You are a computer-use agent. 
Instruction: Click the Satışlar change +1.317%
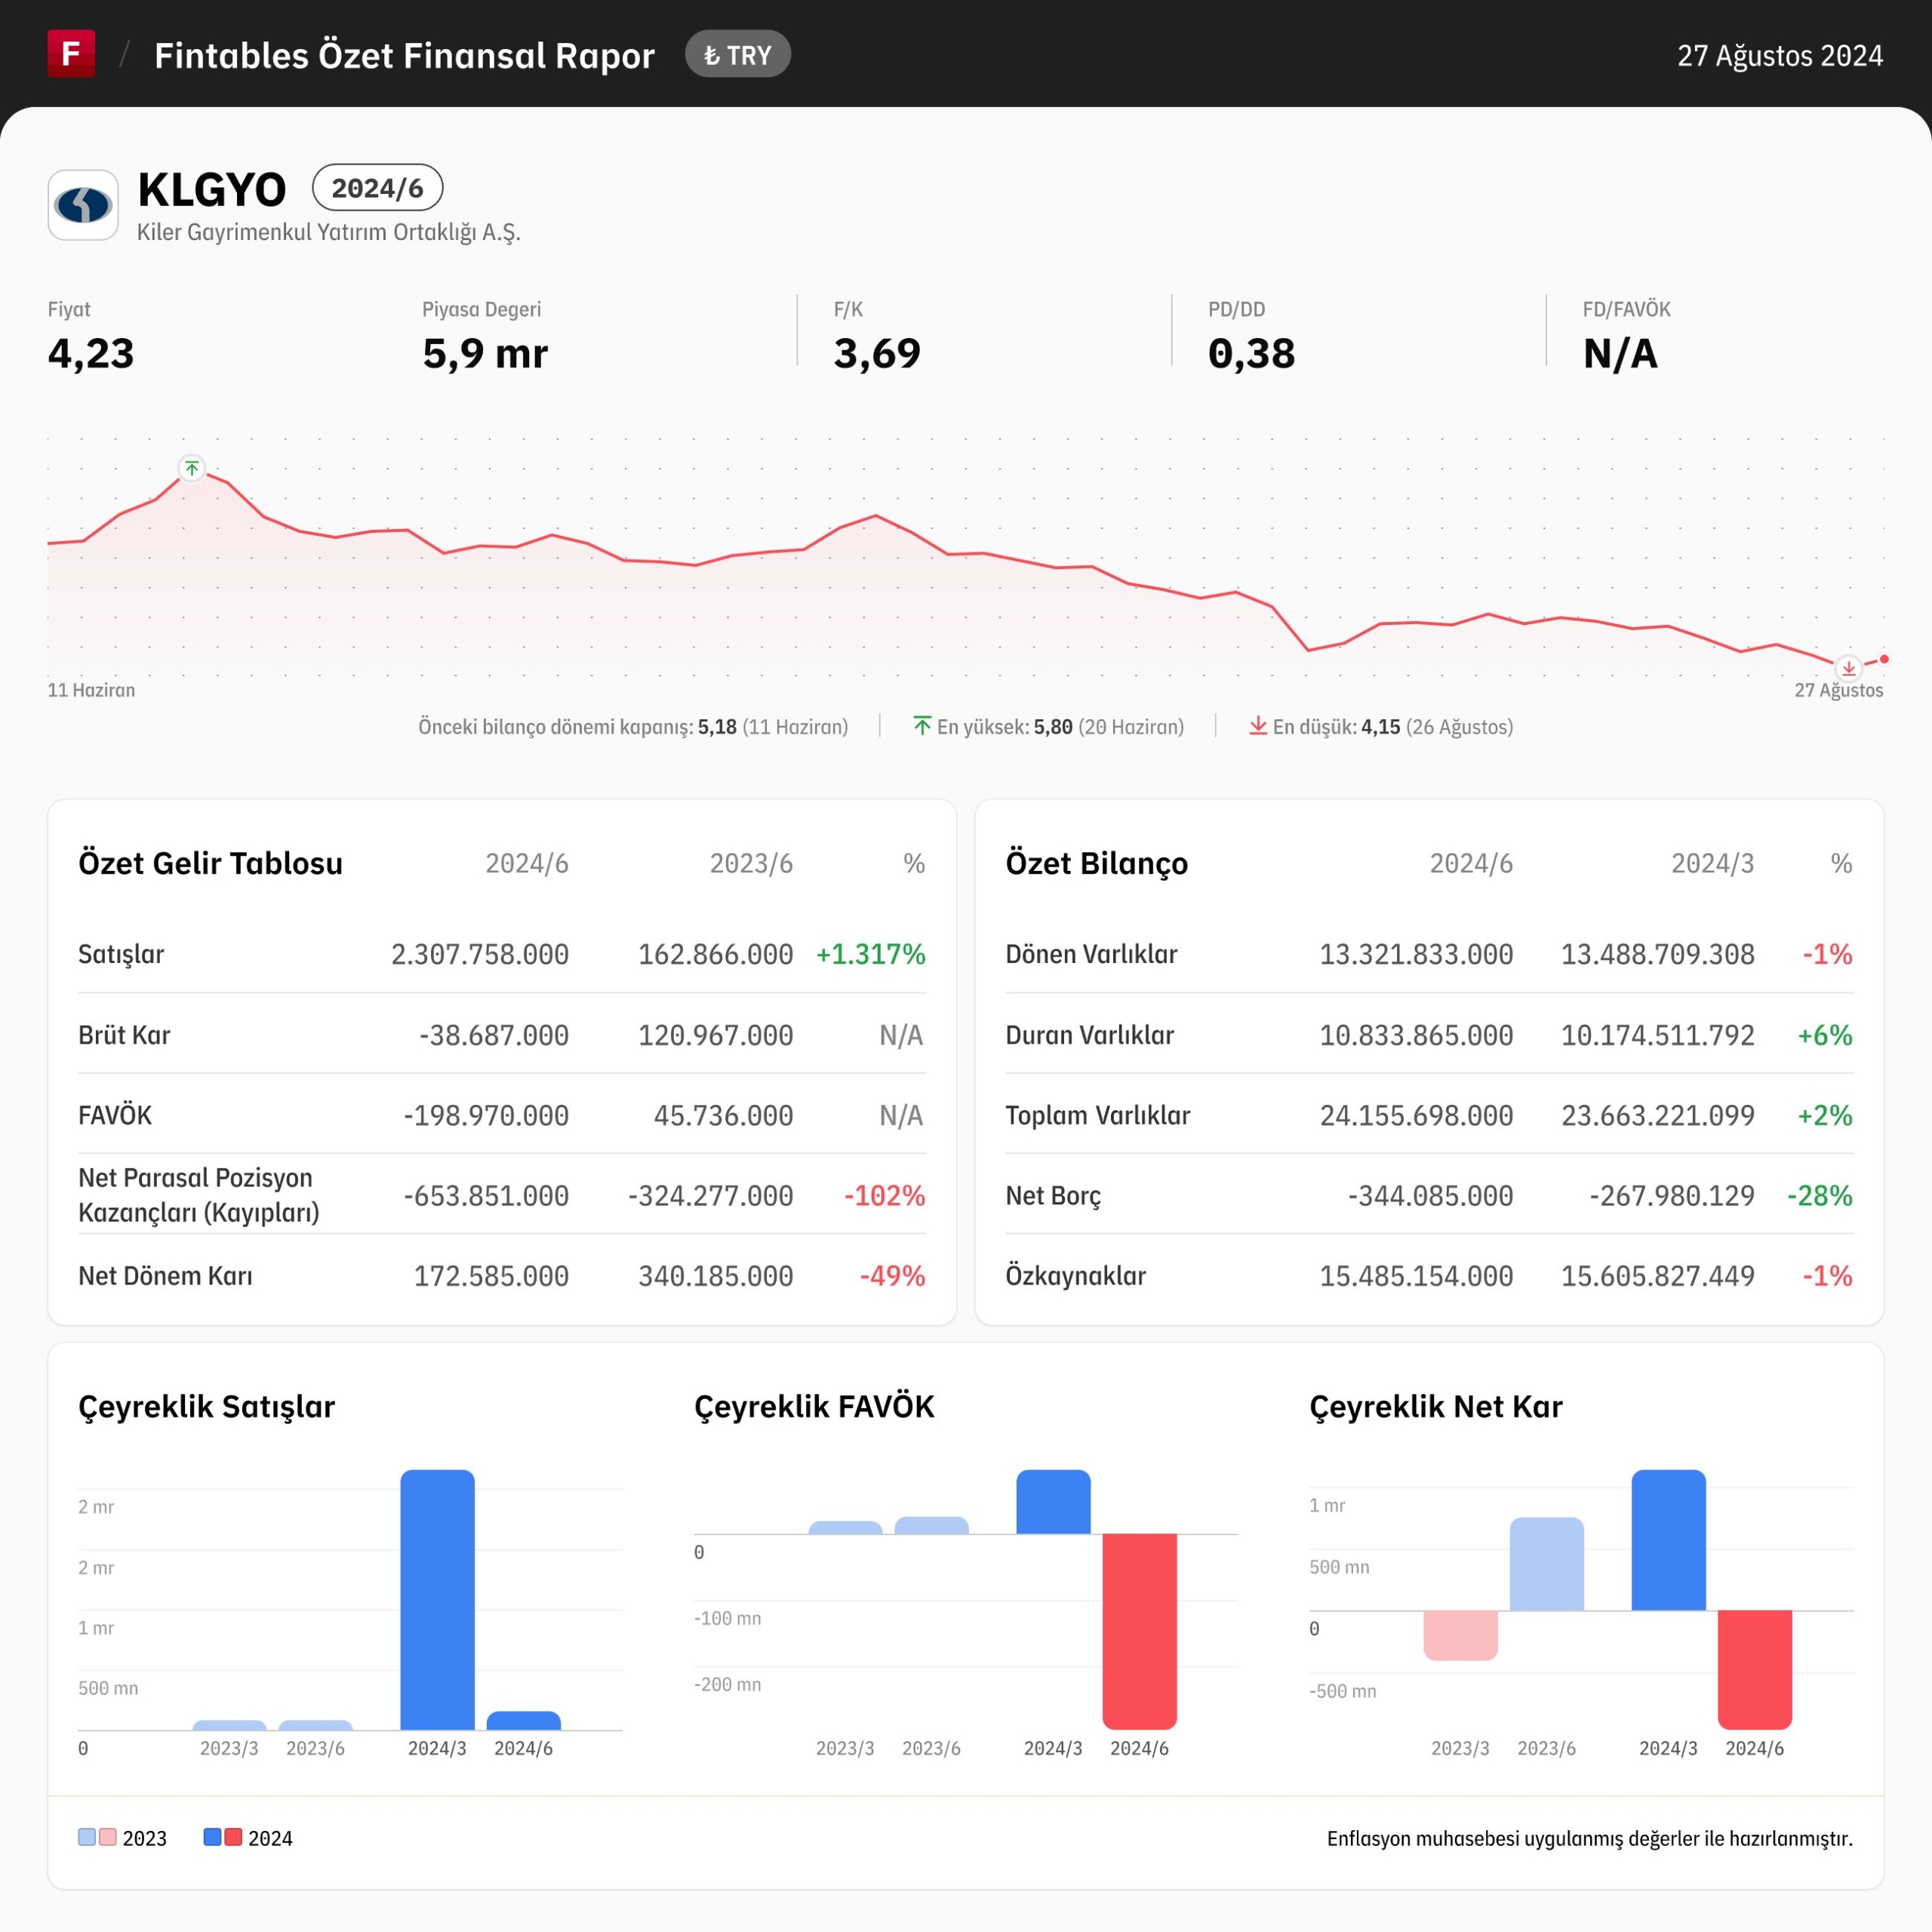871,954
